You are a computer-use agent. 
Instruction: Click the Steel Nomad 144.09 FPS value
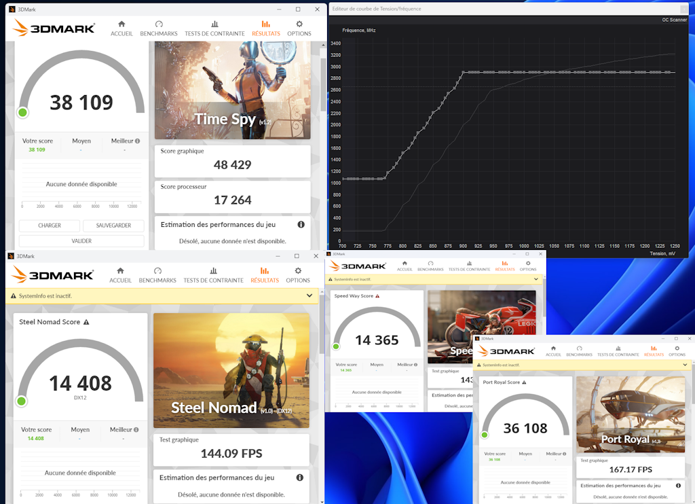click(231, 454)
